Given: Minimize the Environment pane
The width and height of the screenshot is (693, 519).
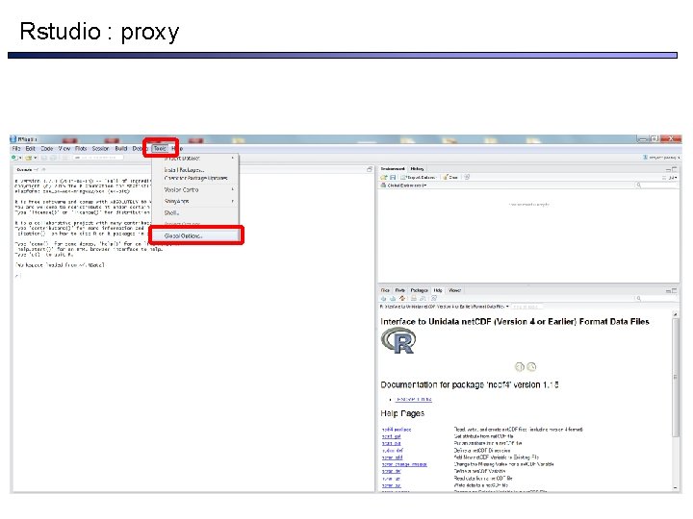Looking at the screenshot, I should tap(668, 169).
